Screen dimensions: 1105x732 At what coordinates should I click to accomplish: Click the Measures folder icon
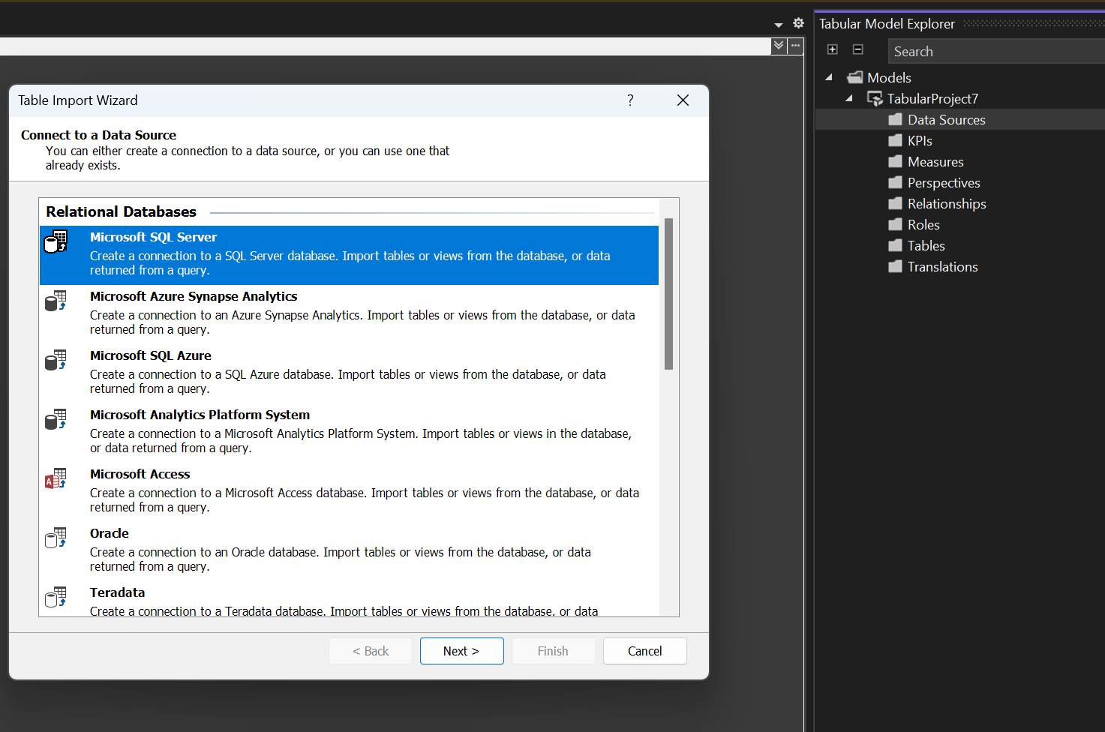click(895, 161)
